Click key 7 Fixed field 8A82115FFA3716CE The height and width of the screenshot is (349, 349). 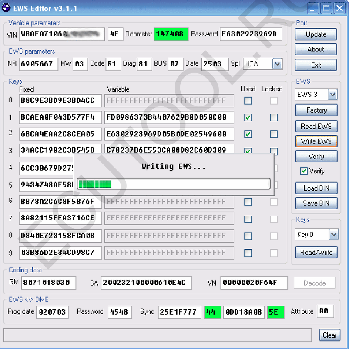[60, 218]
